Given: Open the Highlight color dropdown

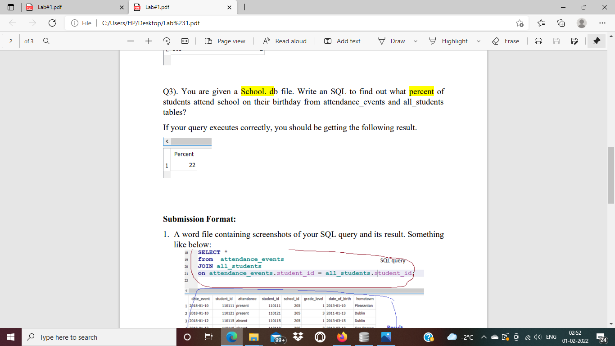Looking at the screenshot, I should pos(479,41).
